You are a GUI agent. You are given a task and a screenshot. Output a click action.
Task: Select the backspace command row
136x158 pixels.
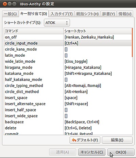[68, 122]
